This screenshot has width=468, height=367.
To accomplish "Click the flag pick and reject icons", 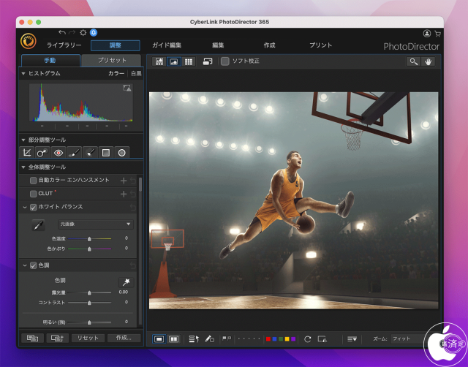I will [x=227, y=338].
